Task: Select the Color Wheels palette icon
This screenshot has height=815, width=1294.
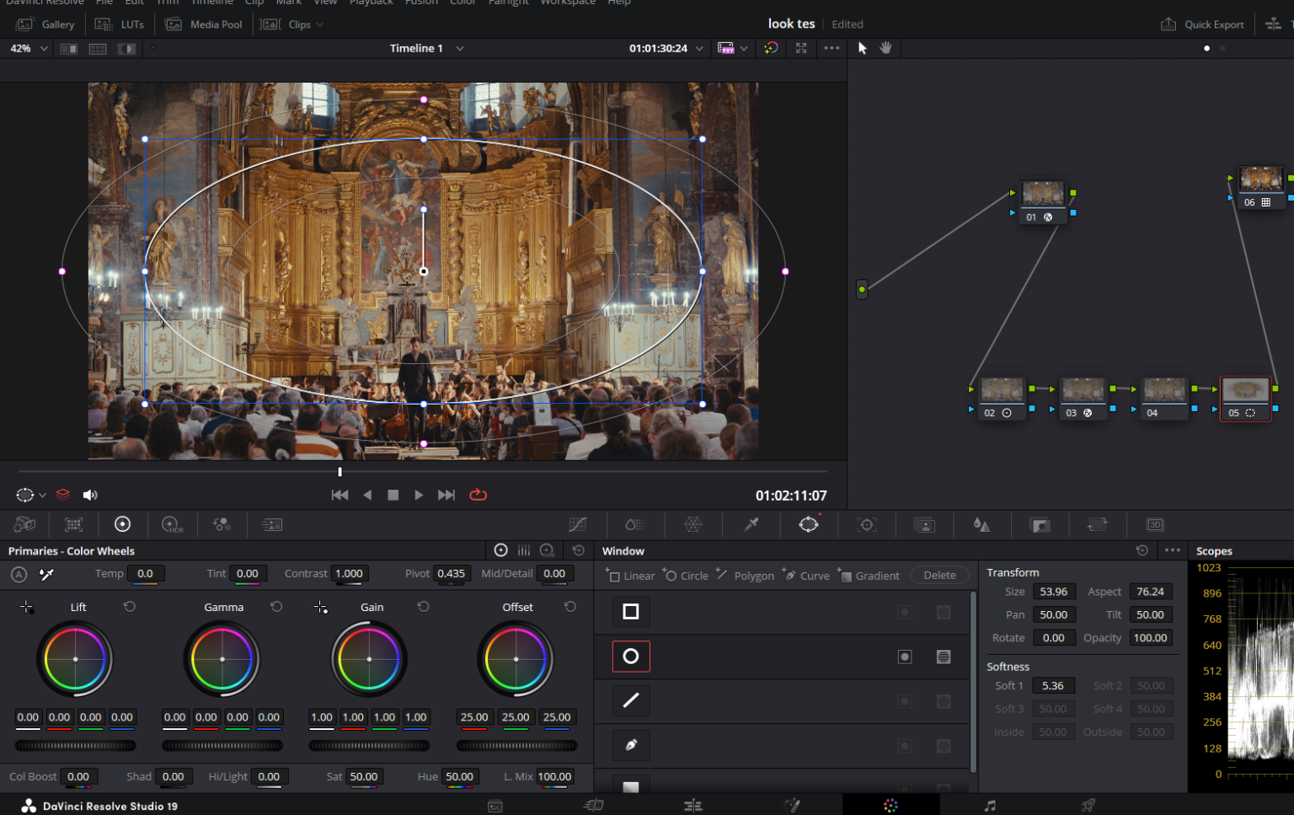Action: click(122, 524)
